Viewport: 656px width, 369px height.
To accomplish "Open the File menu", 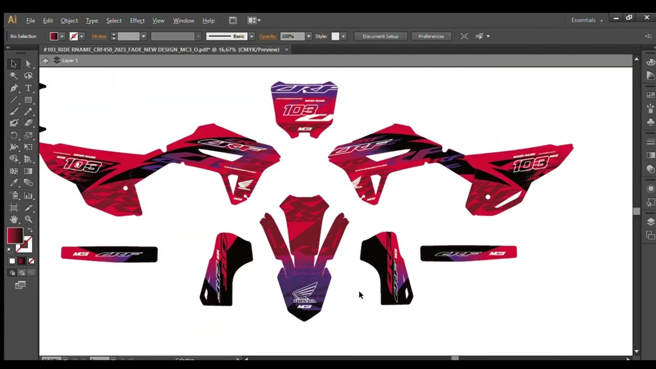I will [x=31, y=20].
